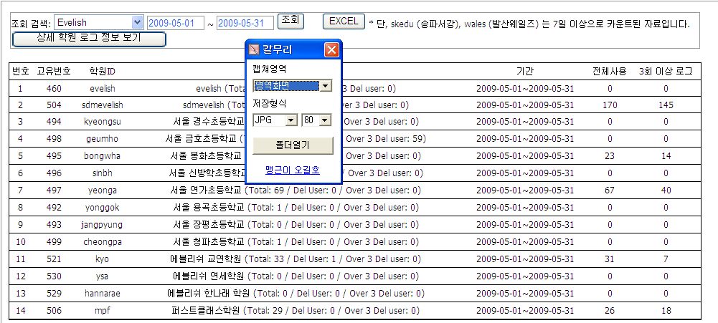Focus the start date field 2009-05-01
The image size is (718, 323).
(x=171, y=23)
